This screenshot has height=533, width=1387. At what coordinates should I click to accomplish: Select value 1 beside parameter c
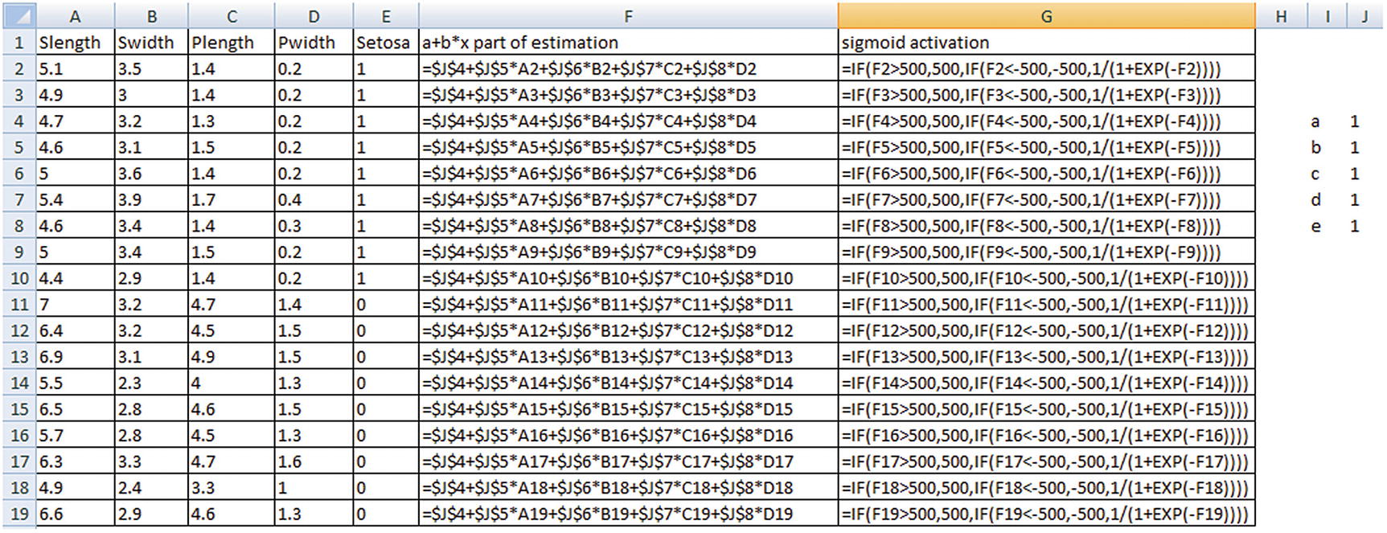(x=1355, y=174)
